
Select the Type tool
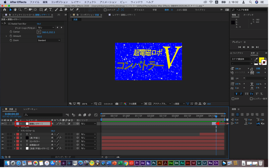[x=50, y=10]
